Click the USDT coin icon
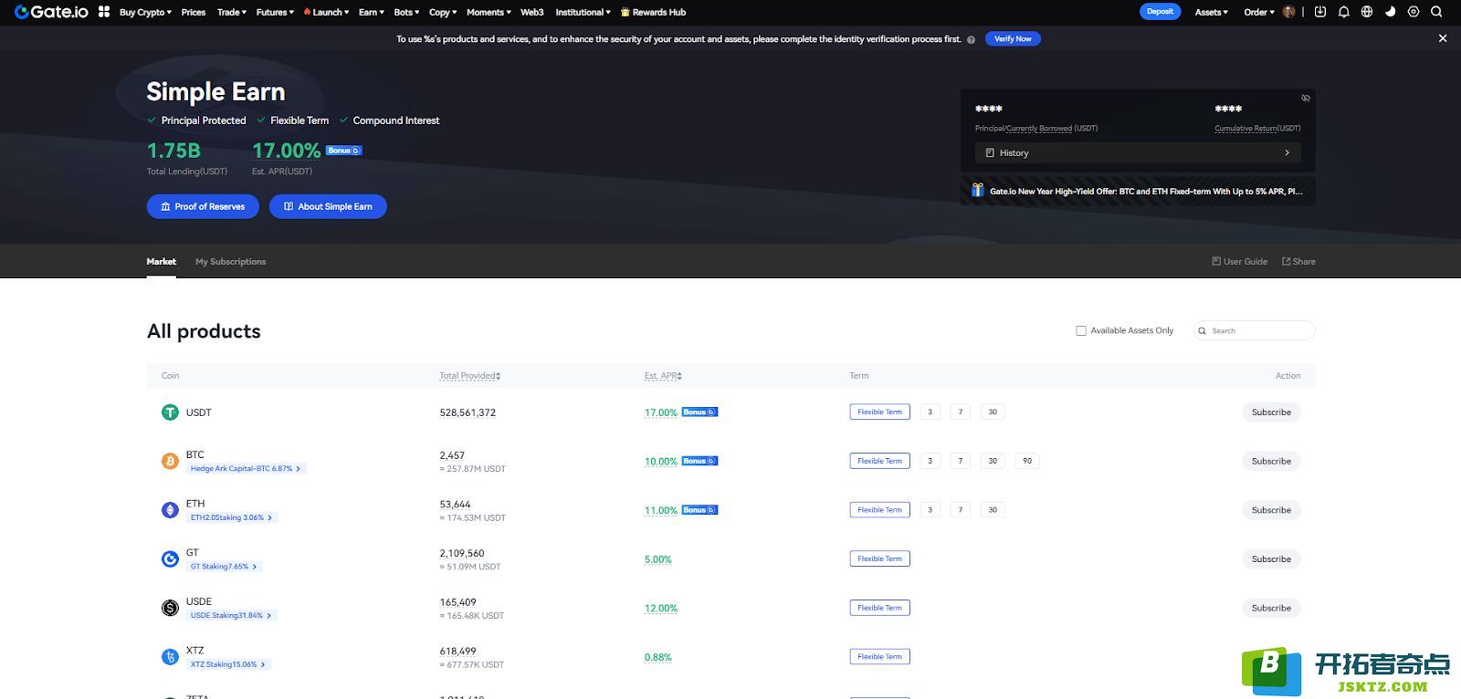This screenshot has width=1461, height=699. click(170, 412)
